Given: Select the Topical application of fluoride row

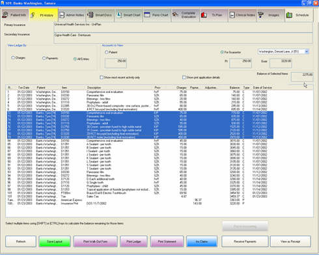Looking at the screenshot, I should (140, 189).
